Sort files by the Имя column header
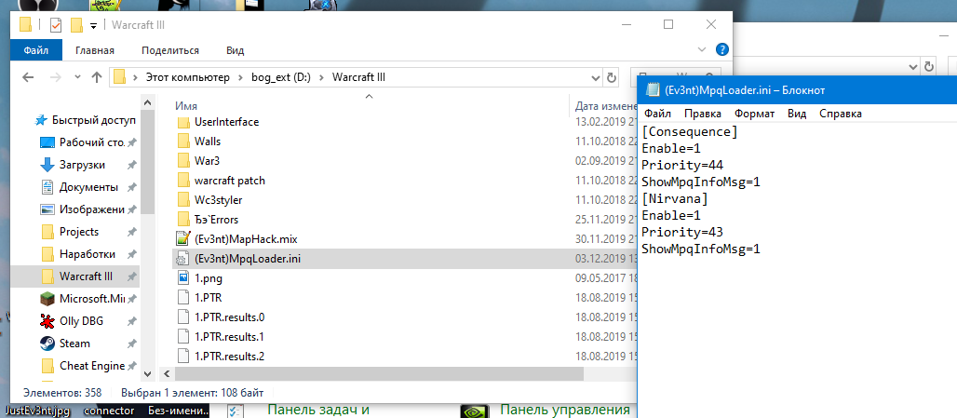The image size is (957, 418). (185, 106)
